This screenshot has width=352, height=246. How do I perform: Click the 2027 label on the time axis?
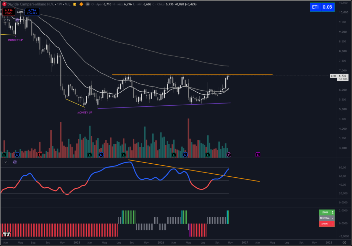pyautogui.click(x=245, y=243)
